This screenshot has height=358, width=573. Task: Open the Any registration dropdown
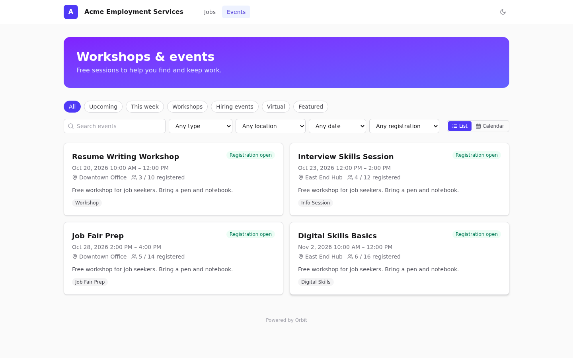coord(404,126)
